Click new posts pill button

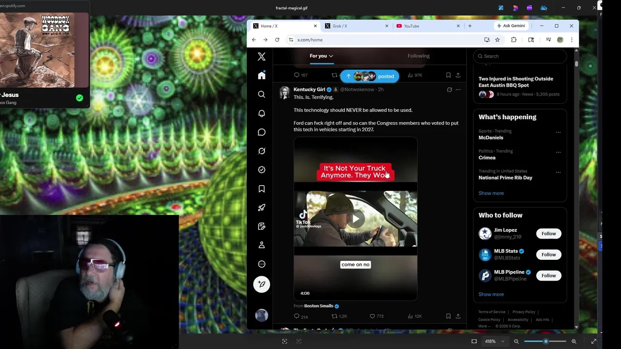(x=370, y=76)
